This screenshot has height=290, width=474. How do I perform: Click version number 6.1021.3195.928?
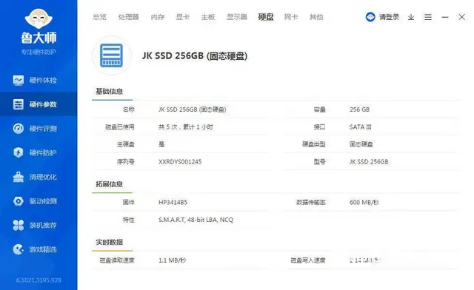[x=39, y=280]
